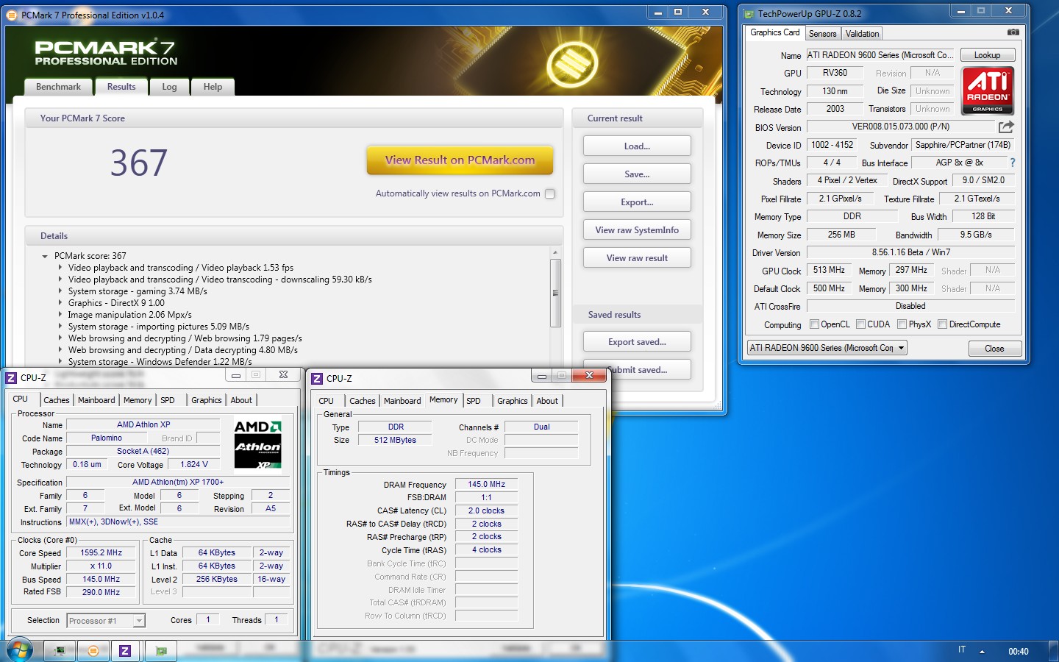1059x662 pixels.
Task: Click the left CPU-Z window title icon
Action: point(11,377)
